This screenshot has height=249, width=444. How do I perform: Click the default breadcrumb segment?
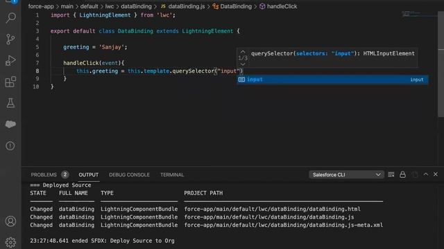[x=89, y=6]
